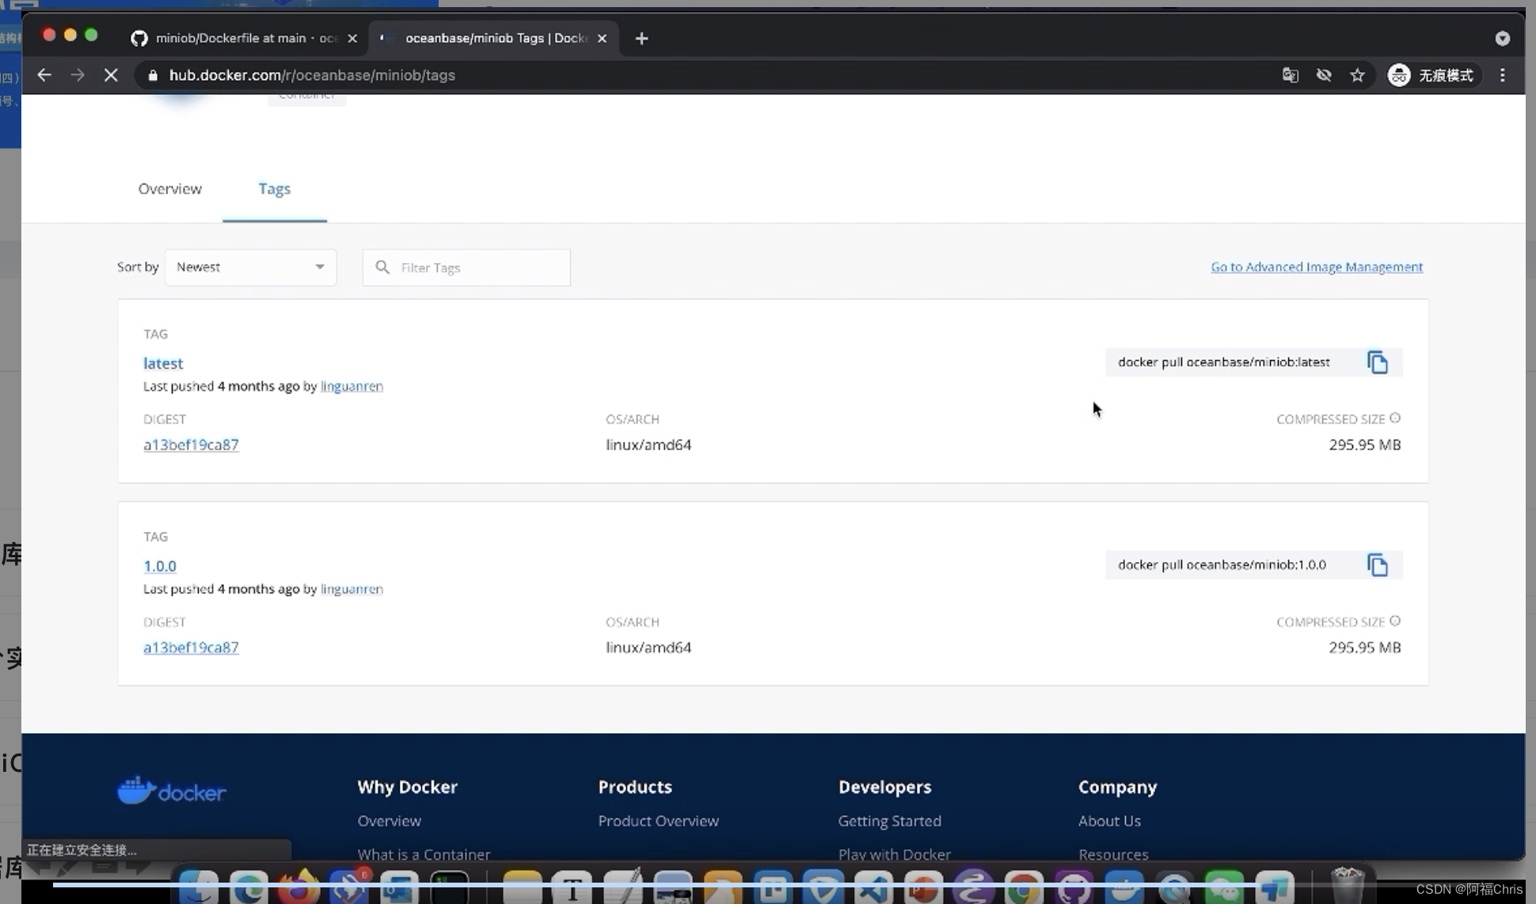Viewport: 1536px width, 904px height.
Task: Click the compressed size info icon for latest
Action: coord(1395,418)
